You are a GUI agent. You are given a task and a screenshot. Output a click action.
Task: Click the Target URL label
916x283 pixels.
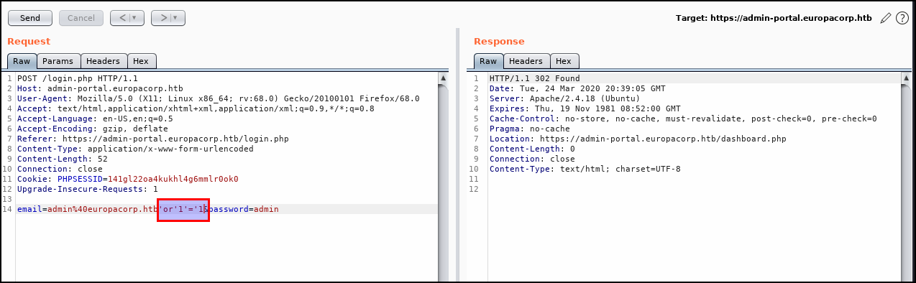[x=774, y=18]
